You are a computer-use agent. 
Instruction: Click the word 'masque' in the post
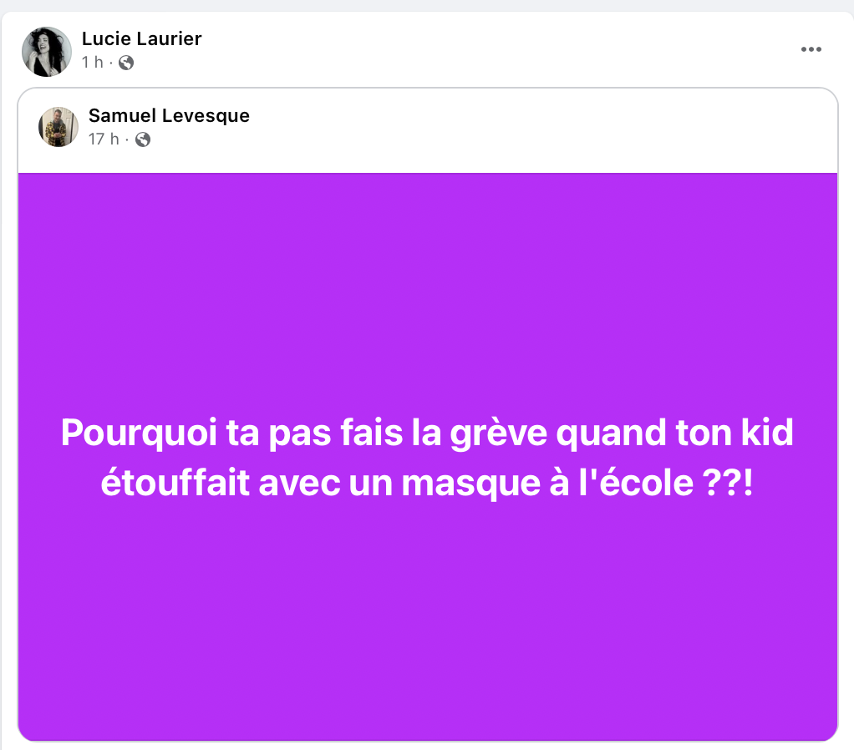coord(471,484)
